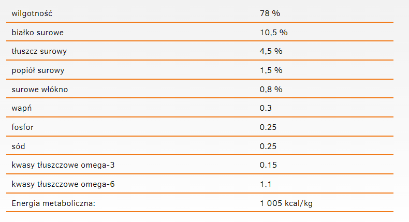Screen dimensions: 409x222
Task: Click the 'białko surowe' label
Action: 38,32
